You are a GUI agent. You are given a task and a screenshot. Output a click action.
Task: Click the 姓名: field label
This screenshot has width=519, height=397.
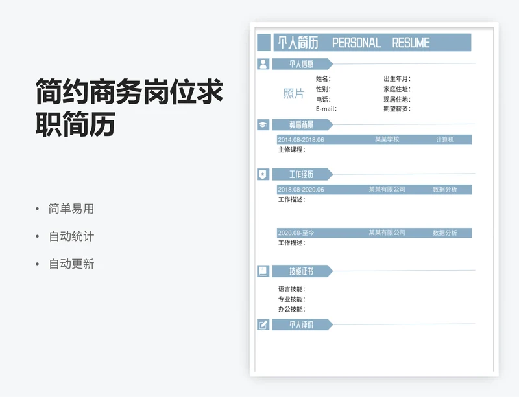(x=323, y=78)
